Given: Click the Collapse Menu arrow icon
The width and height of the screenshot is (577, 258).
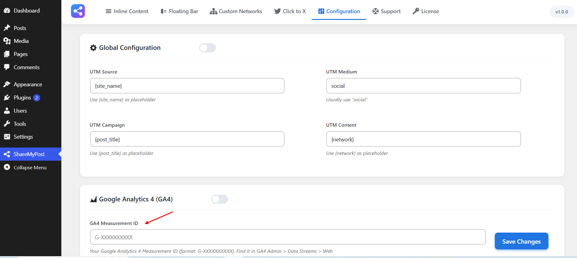Looking at the screenshot, I should pos(7,167).
